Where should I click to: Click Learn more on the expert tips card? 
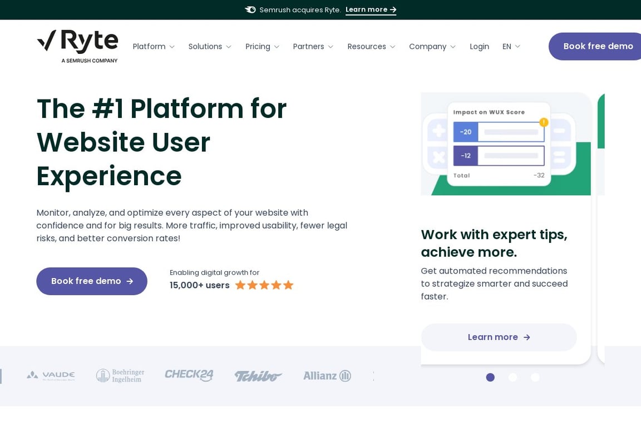(x=499, y=337)
